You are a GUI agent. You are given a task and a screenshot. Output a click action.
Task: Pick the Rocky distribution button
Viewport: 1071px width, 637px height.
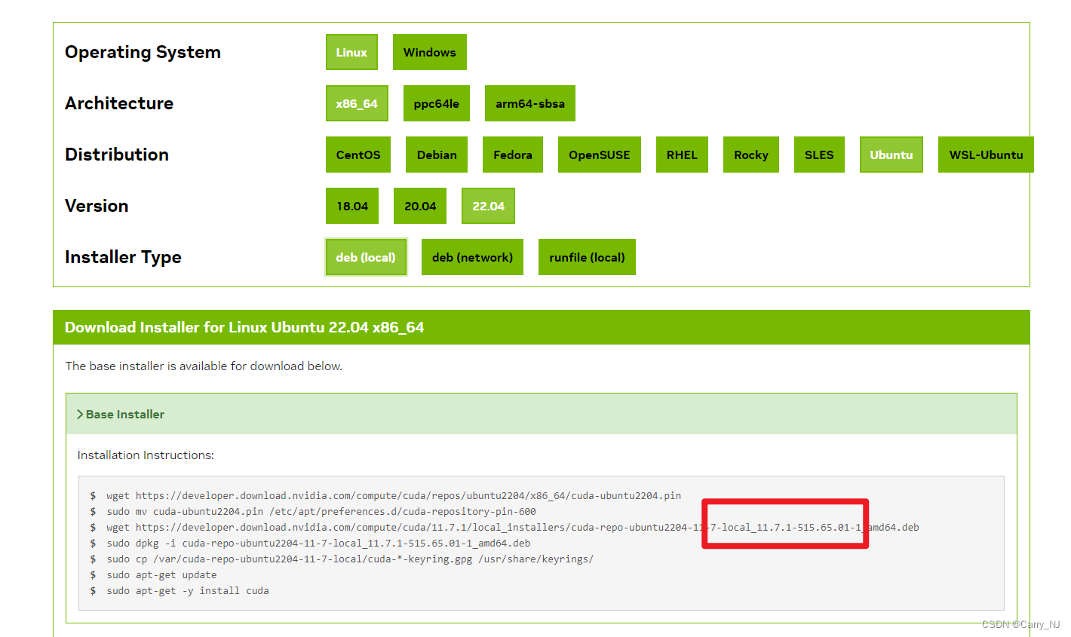(751, 155)
